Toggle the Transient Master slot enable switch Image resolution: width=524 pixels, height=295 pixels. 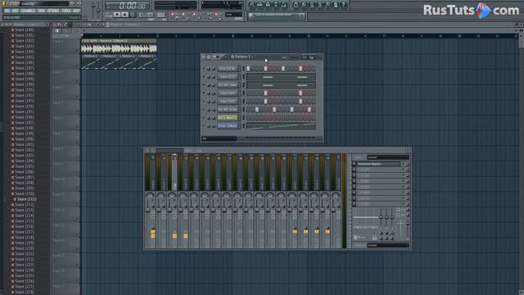click(403, 164)
